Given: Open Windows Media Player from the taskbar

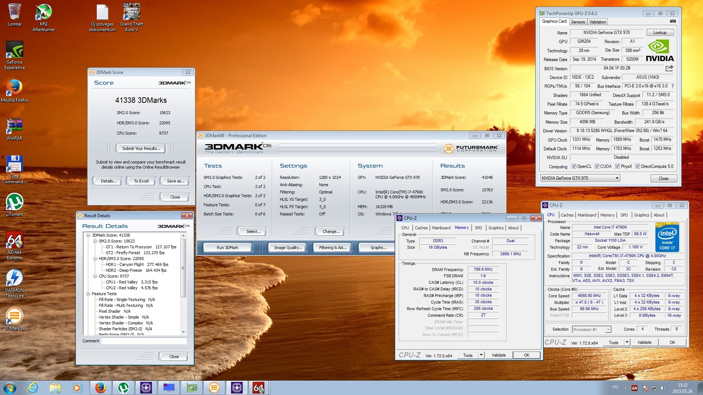Looking at the screenshot, I should 77,388.
